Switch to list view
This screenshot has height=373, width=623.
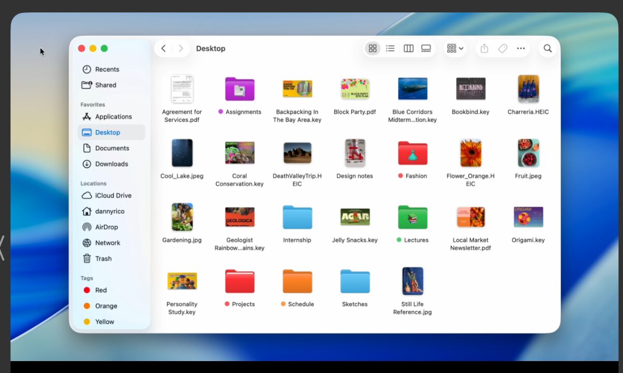coord(390,48)
